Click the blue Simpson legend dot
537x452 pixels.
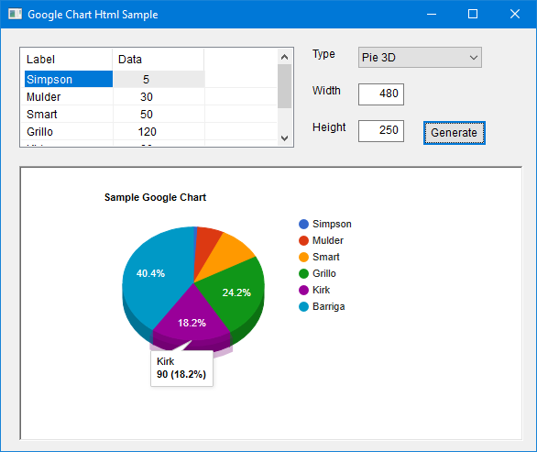coord(303,224)
